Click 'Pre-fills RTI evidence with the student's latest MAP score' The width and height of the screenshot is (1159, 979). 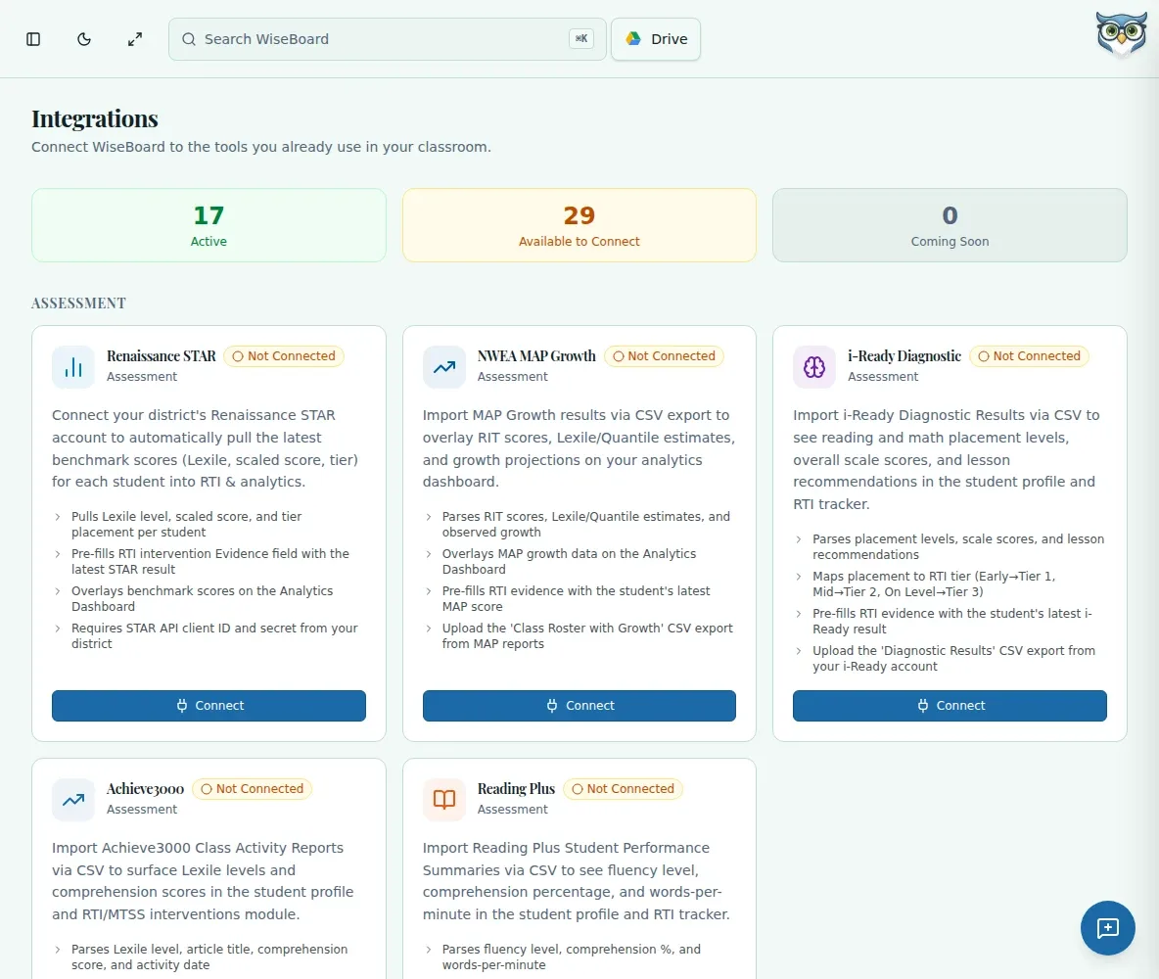(x=576, y=599)
